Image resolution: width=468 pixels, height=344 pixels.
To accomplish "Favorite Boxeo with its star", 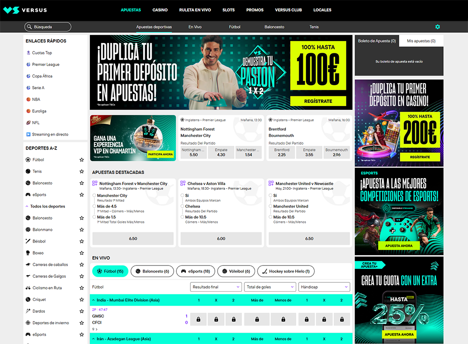I will coord(82,253).
